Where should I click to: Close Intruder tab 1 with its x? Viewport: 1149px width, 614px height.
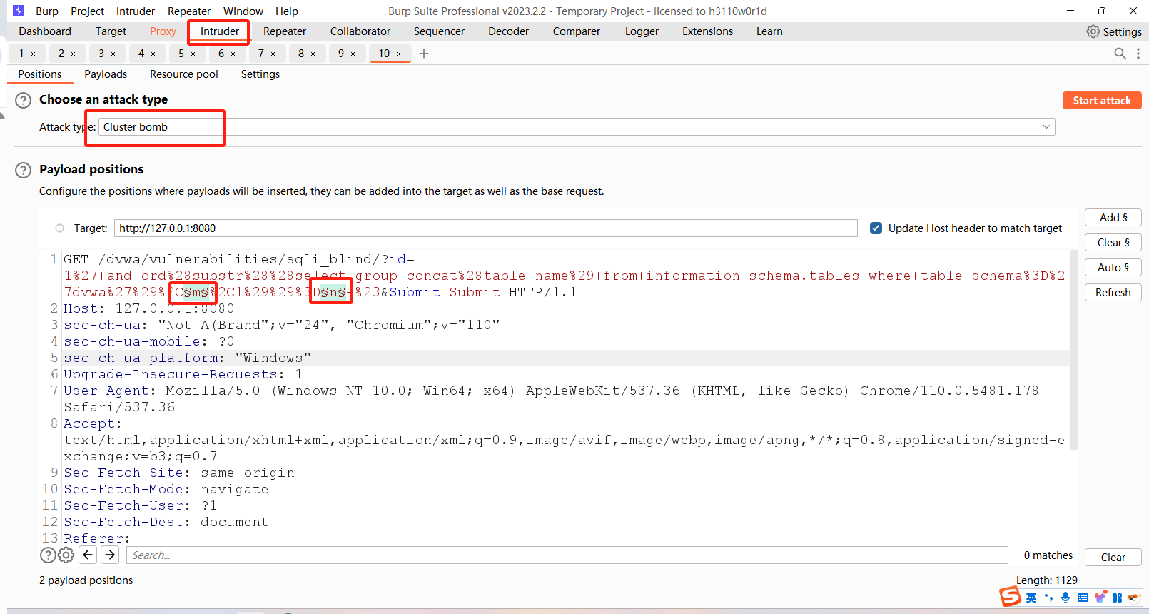pyautogui.click(x=33, y=54)
